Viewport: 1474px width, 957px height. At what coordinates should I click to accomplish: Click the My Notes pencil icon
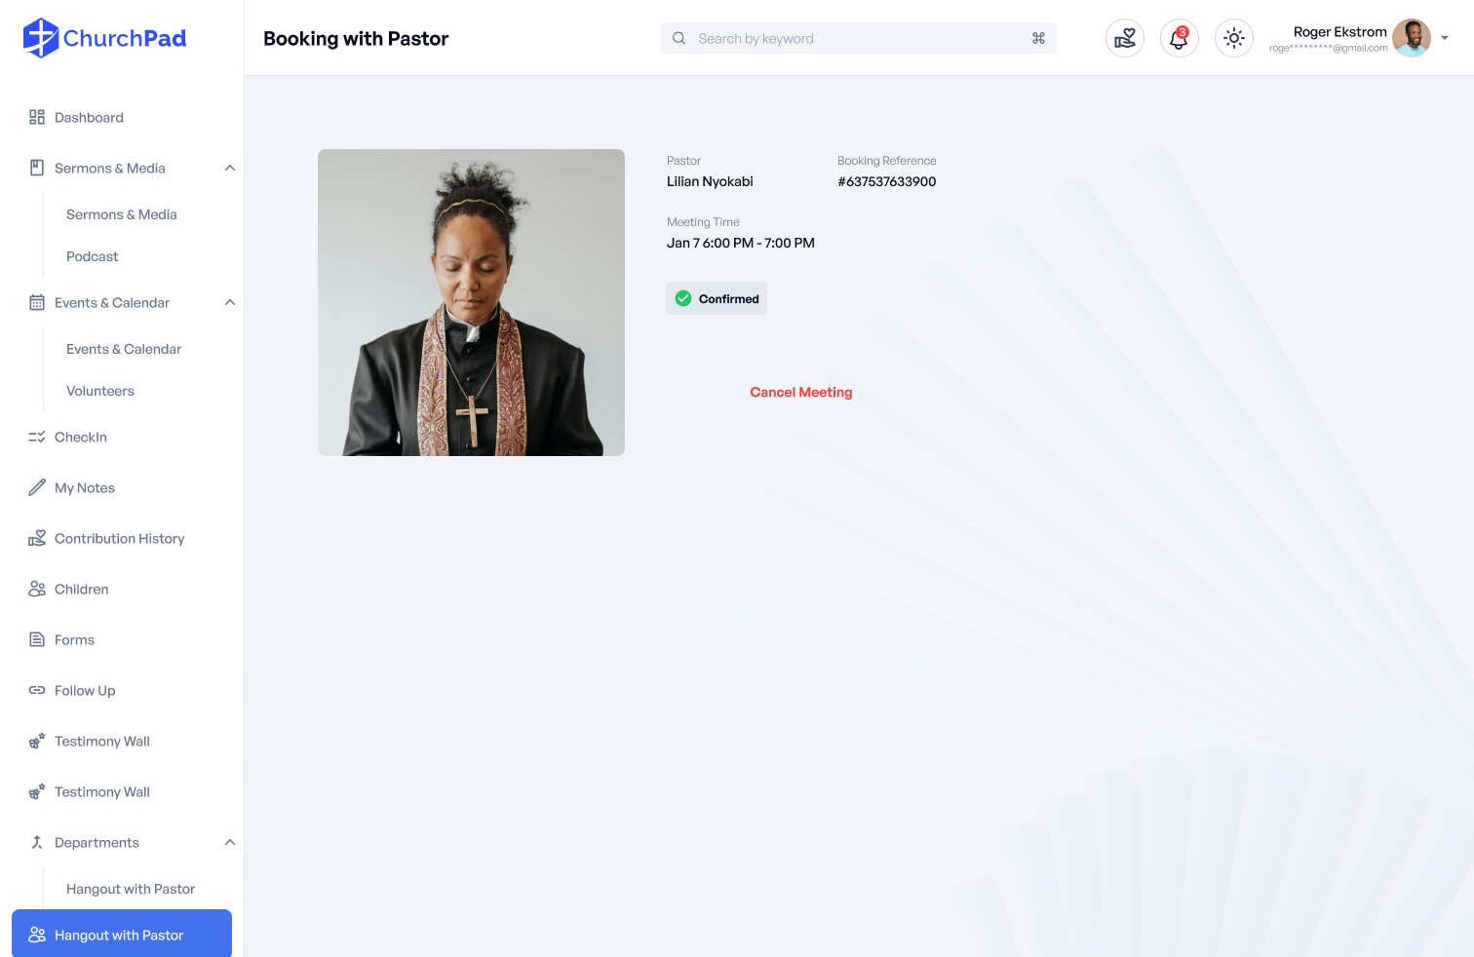[37, 487]
